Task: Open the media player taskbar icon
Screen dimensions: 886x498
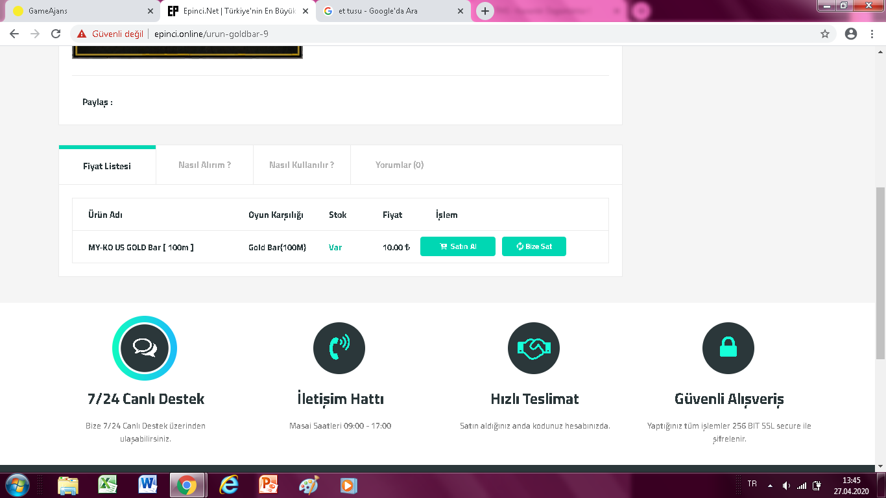Action: pyautogui.click(x=349, y=484)
